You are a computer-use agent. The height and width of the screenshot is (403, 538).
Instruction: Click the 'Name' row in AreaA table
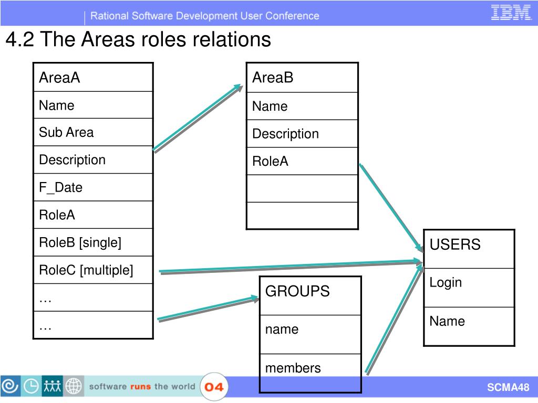pos(93,105)
